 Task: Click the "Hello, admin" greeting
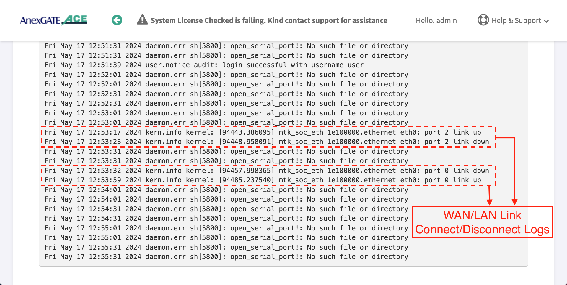click(x=436, y=21)
